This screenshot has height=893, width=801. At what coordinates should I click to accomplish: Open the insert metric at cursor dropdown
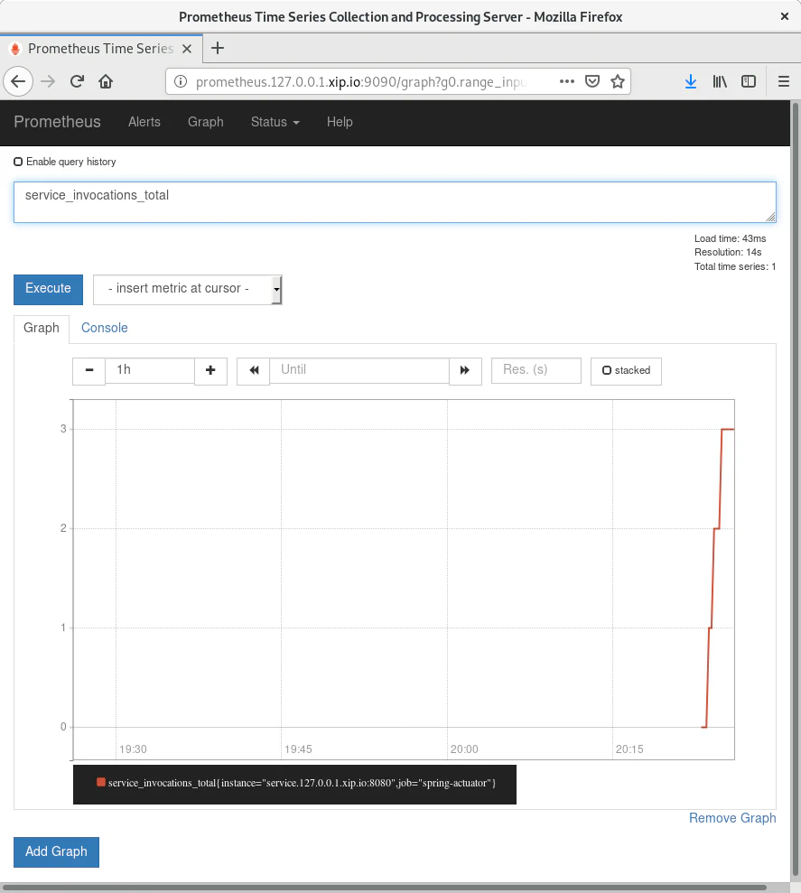pyautogui.click(x=187, y=289)
